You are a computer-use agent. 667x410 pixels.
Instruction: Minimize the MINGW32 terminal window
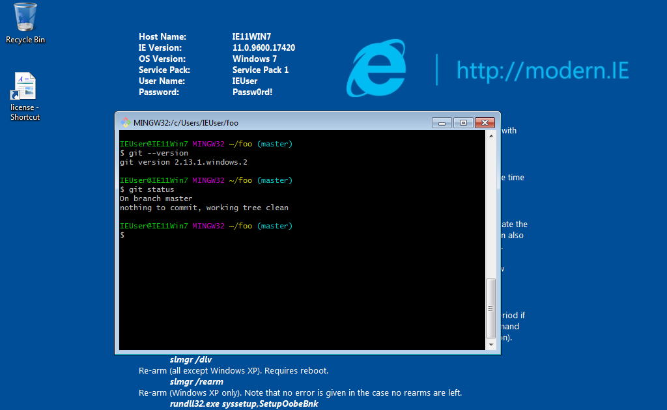[x=442, y=123]
